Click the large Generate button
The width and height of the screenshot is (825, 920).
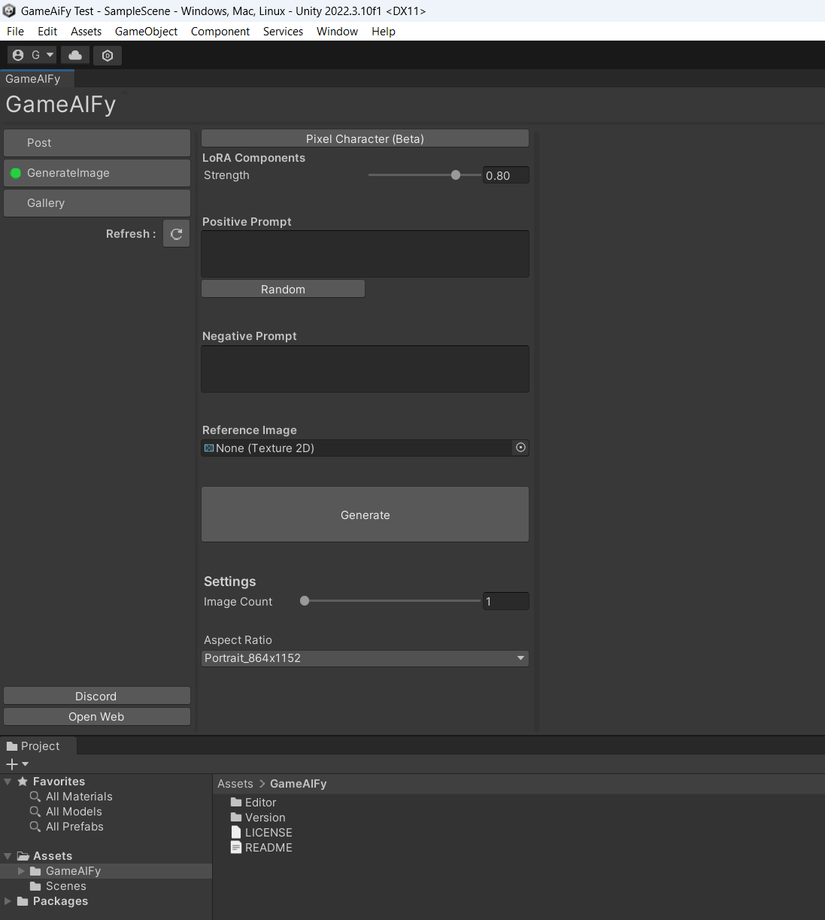pyautogui.click(x=365, y=515)
